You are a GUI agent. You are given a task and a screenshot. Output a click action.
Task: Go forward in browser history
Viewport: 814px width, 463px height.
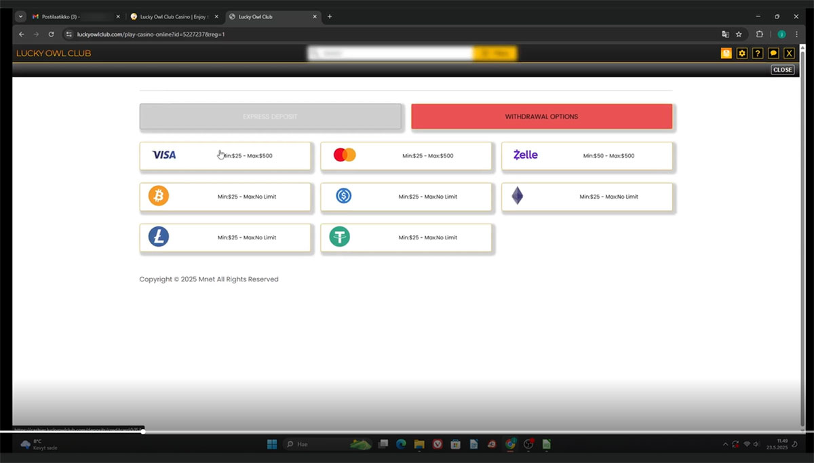36,34
